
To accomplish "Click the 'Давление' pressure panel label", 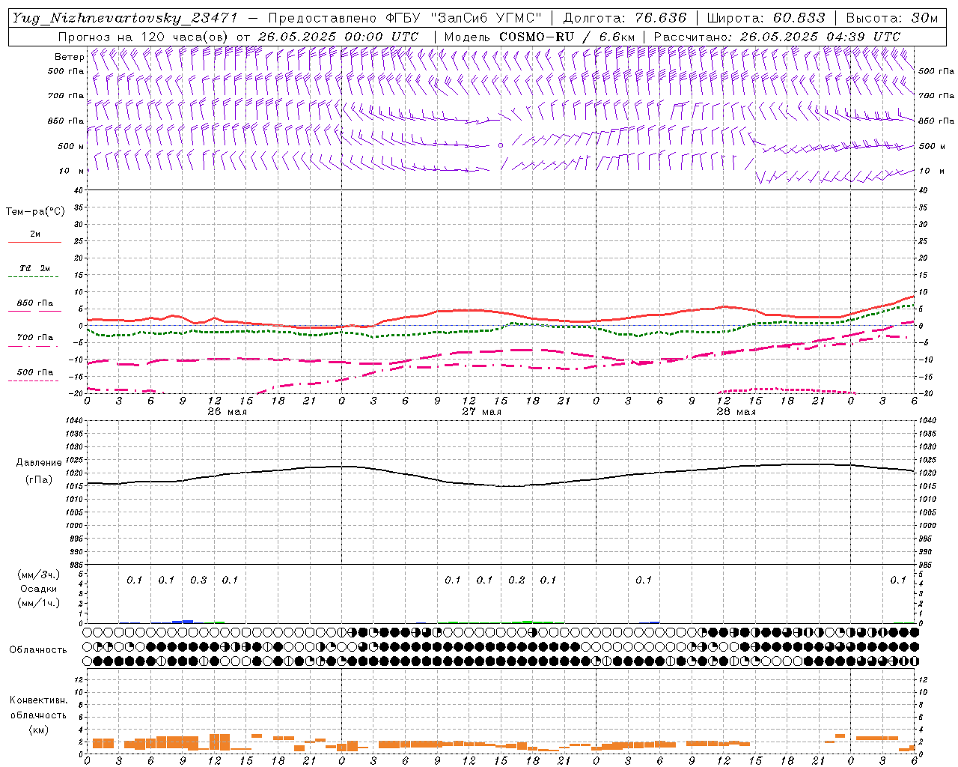I will 39,463.
